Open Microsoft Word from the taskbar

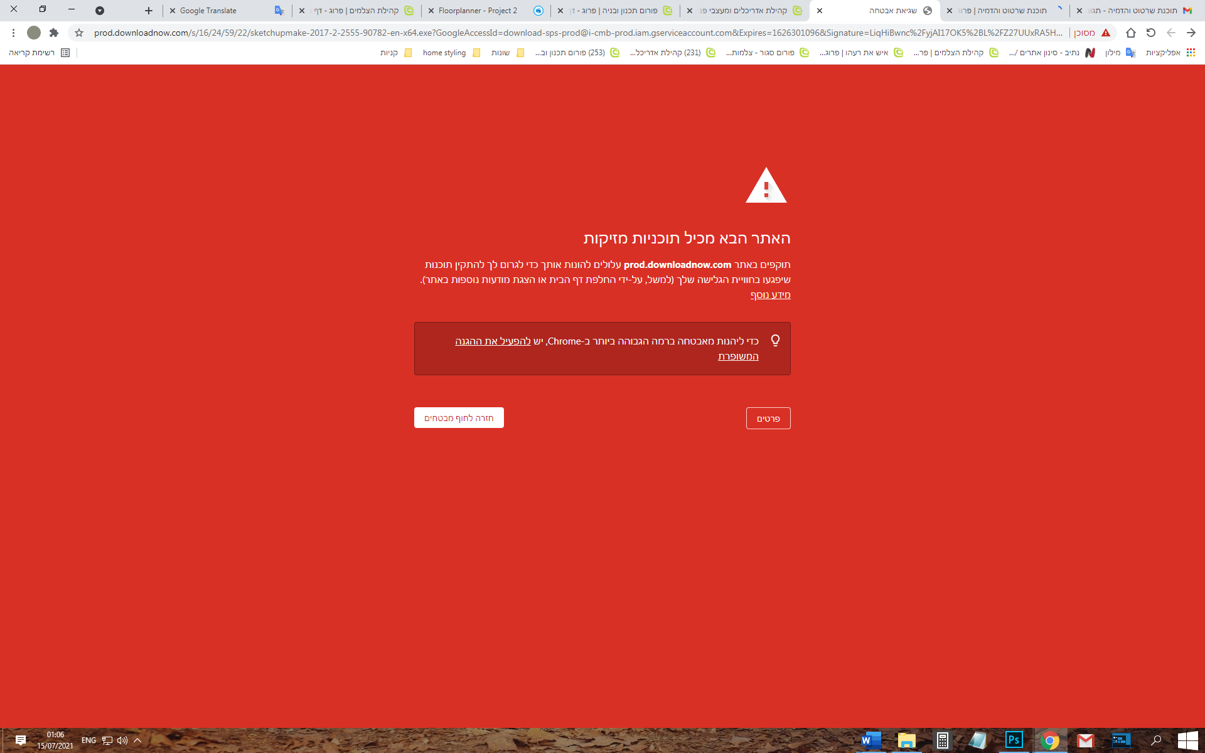(x=870, y=740)
